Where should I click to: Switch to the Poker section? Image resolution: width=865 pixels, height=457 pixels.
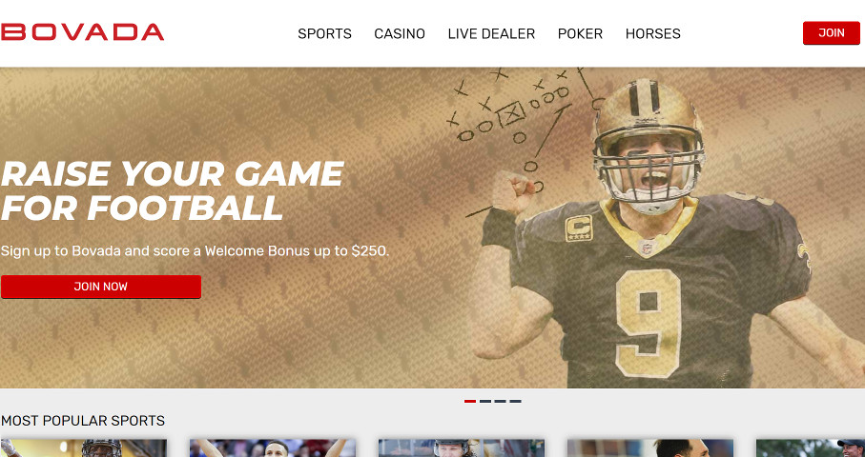click(x=580, y=33)
